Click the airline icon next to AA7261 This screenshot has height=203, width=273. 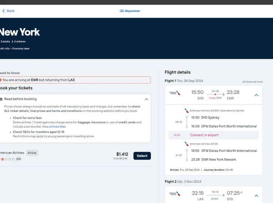(x=186, y=110)
